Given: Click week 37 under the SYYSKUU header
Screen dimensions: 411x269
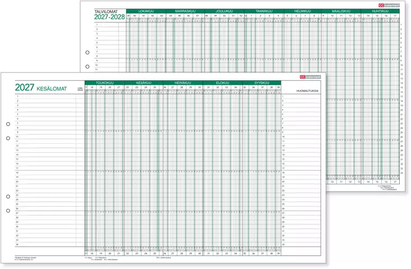Looking at the screenshot, I should pyautogui.click(x=263, y=87).
